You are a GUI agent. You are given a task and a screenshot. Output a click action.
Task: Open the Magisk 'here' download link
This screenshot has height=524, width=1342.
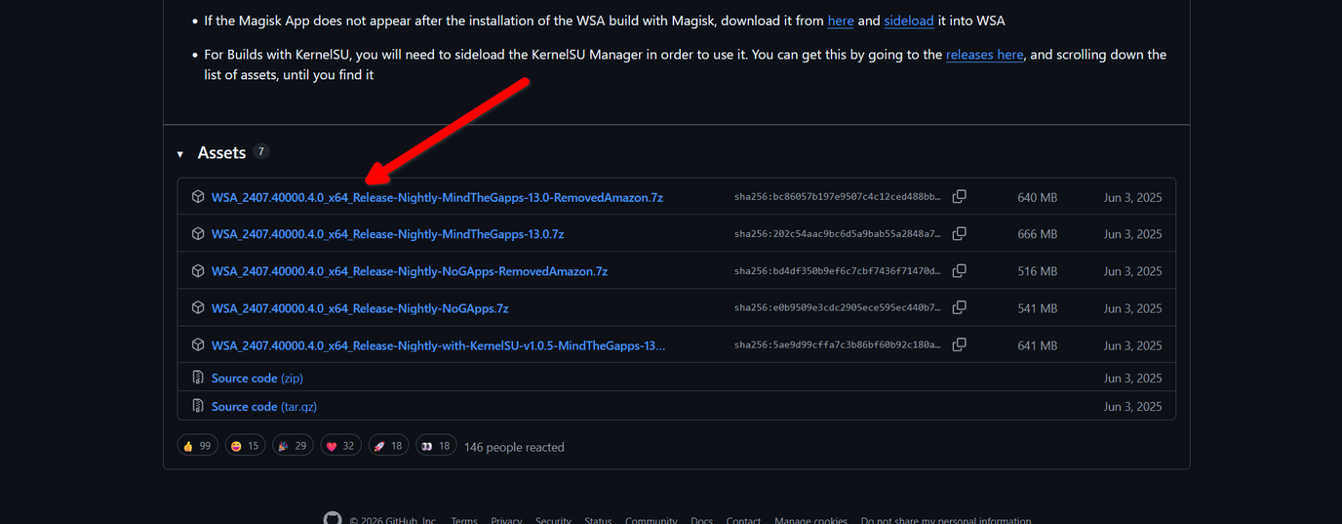click(840, 20)
